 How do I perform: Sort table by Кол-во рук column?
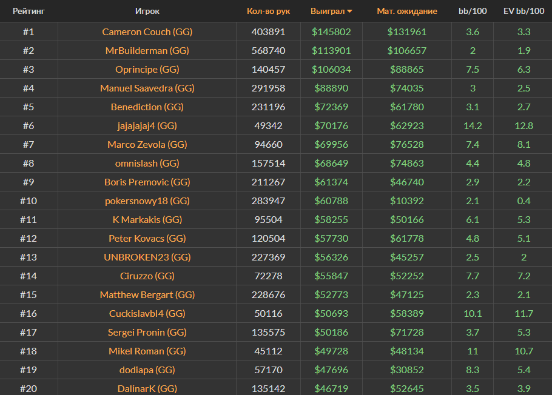click(268, 11)
